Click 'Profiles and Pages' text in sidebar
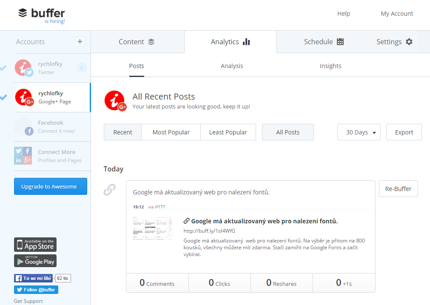Image resolution: width=430 pixels, height=305 pixels. tap(60, 160)
